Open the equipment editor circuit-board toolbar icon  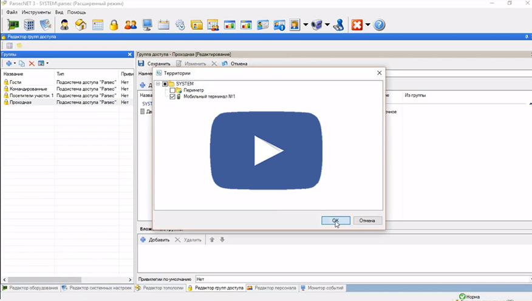(x=13, y=25)
